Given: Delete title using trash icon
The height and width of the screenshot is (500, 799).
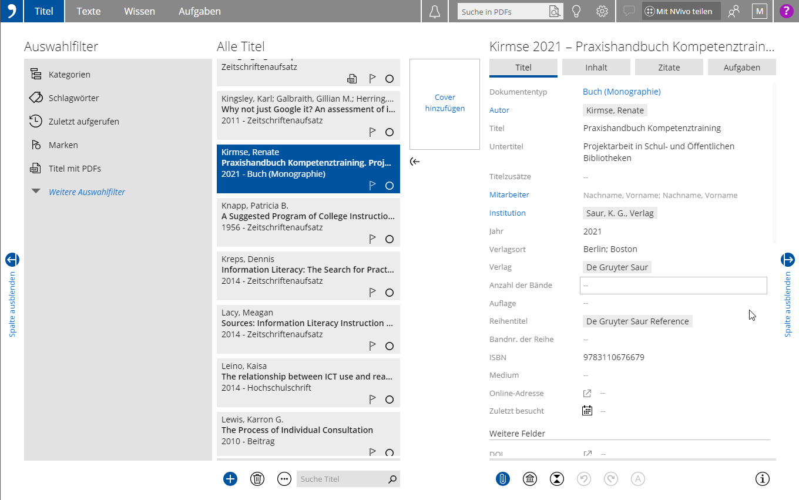Looking at the screenshot, I should click(x=257, y=479).
